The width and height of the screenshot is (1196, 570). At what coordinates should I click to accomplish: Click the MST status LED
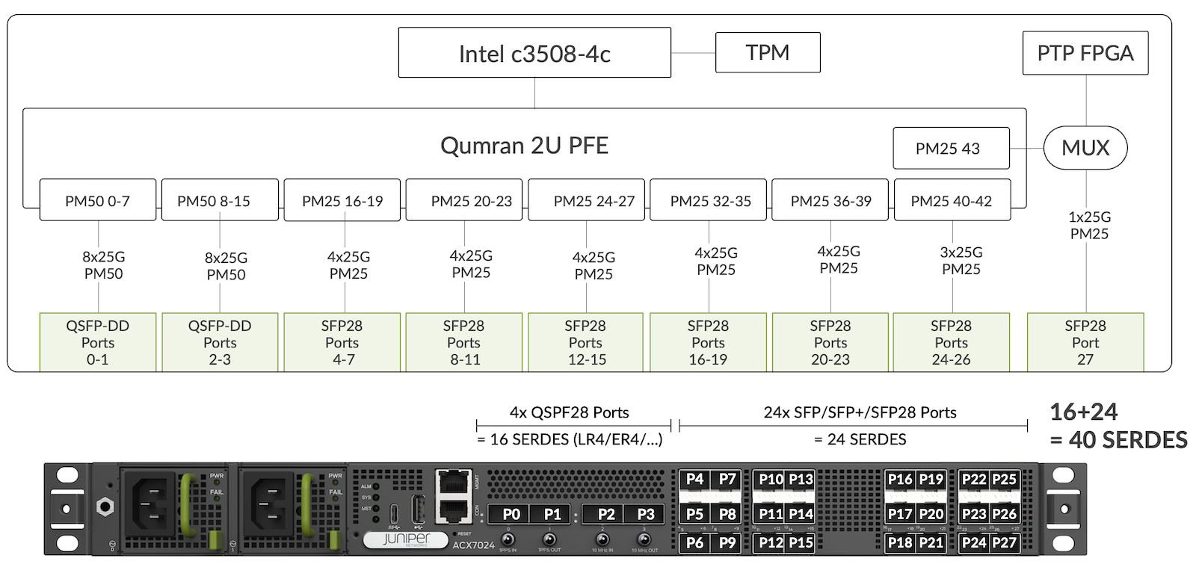tap(376, 509)
